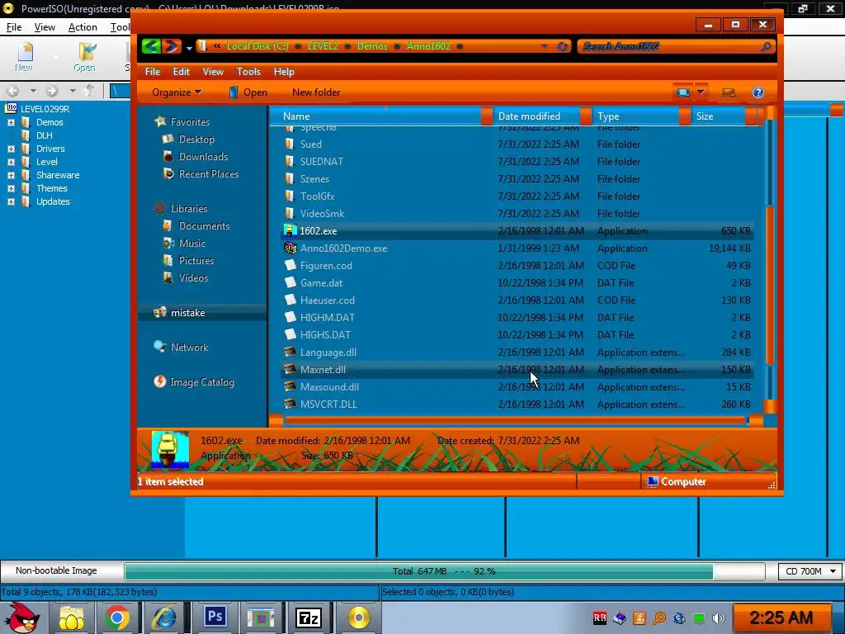Open the recent locations dropdown arrow

pos(189,48)
